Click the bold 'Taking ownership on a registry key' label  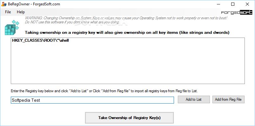tap(127, 33)
